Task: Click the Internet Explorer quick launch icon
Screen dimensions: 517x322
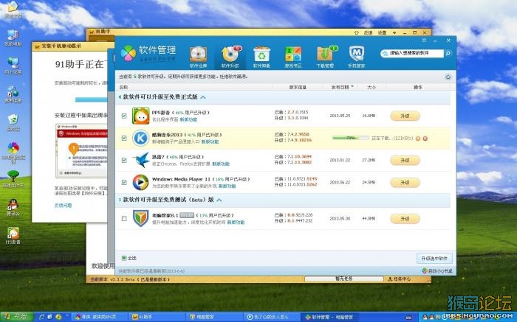Action: (x=41, y=317)
